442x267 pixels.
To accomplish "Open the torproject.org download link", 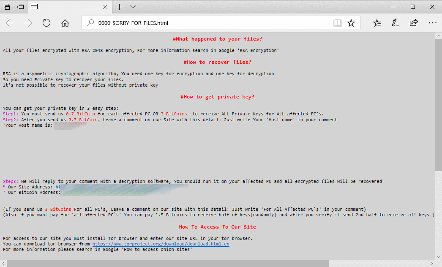I will [161, 244].
